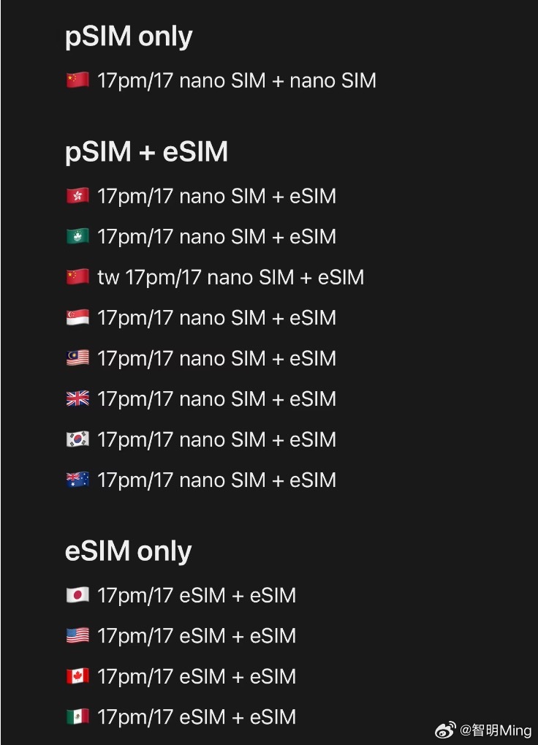Click the China flag under pSIM only

[78, 80]
